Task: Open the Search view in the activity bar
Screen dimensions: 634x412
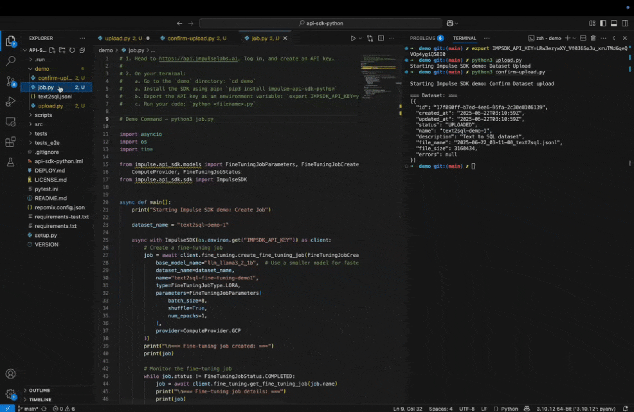Action: point(10,61)
